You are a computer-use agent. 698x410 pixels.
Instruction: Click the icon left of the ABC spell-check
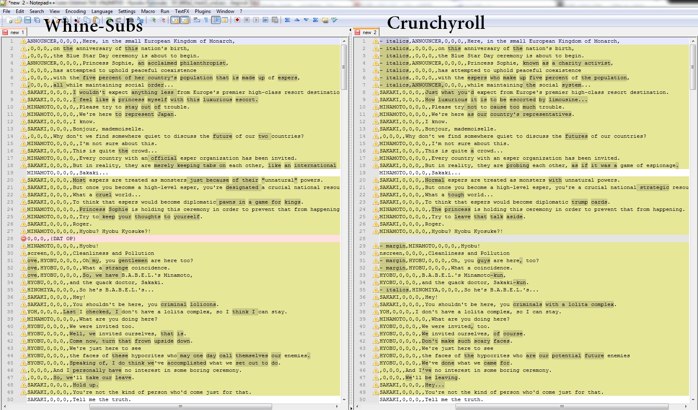click(x=325, y=20)
